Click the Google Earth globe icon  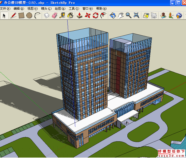click(179, 15)
